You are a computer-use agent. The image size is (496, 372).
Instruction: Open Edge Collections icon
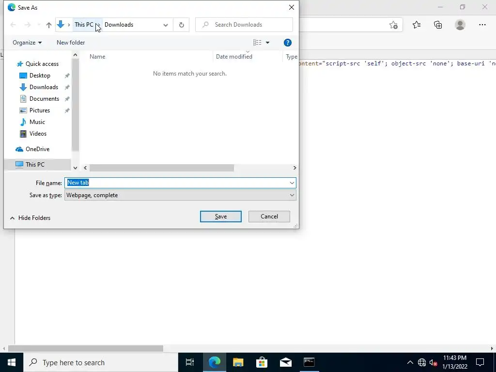click(438, 25)
